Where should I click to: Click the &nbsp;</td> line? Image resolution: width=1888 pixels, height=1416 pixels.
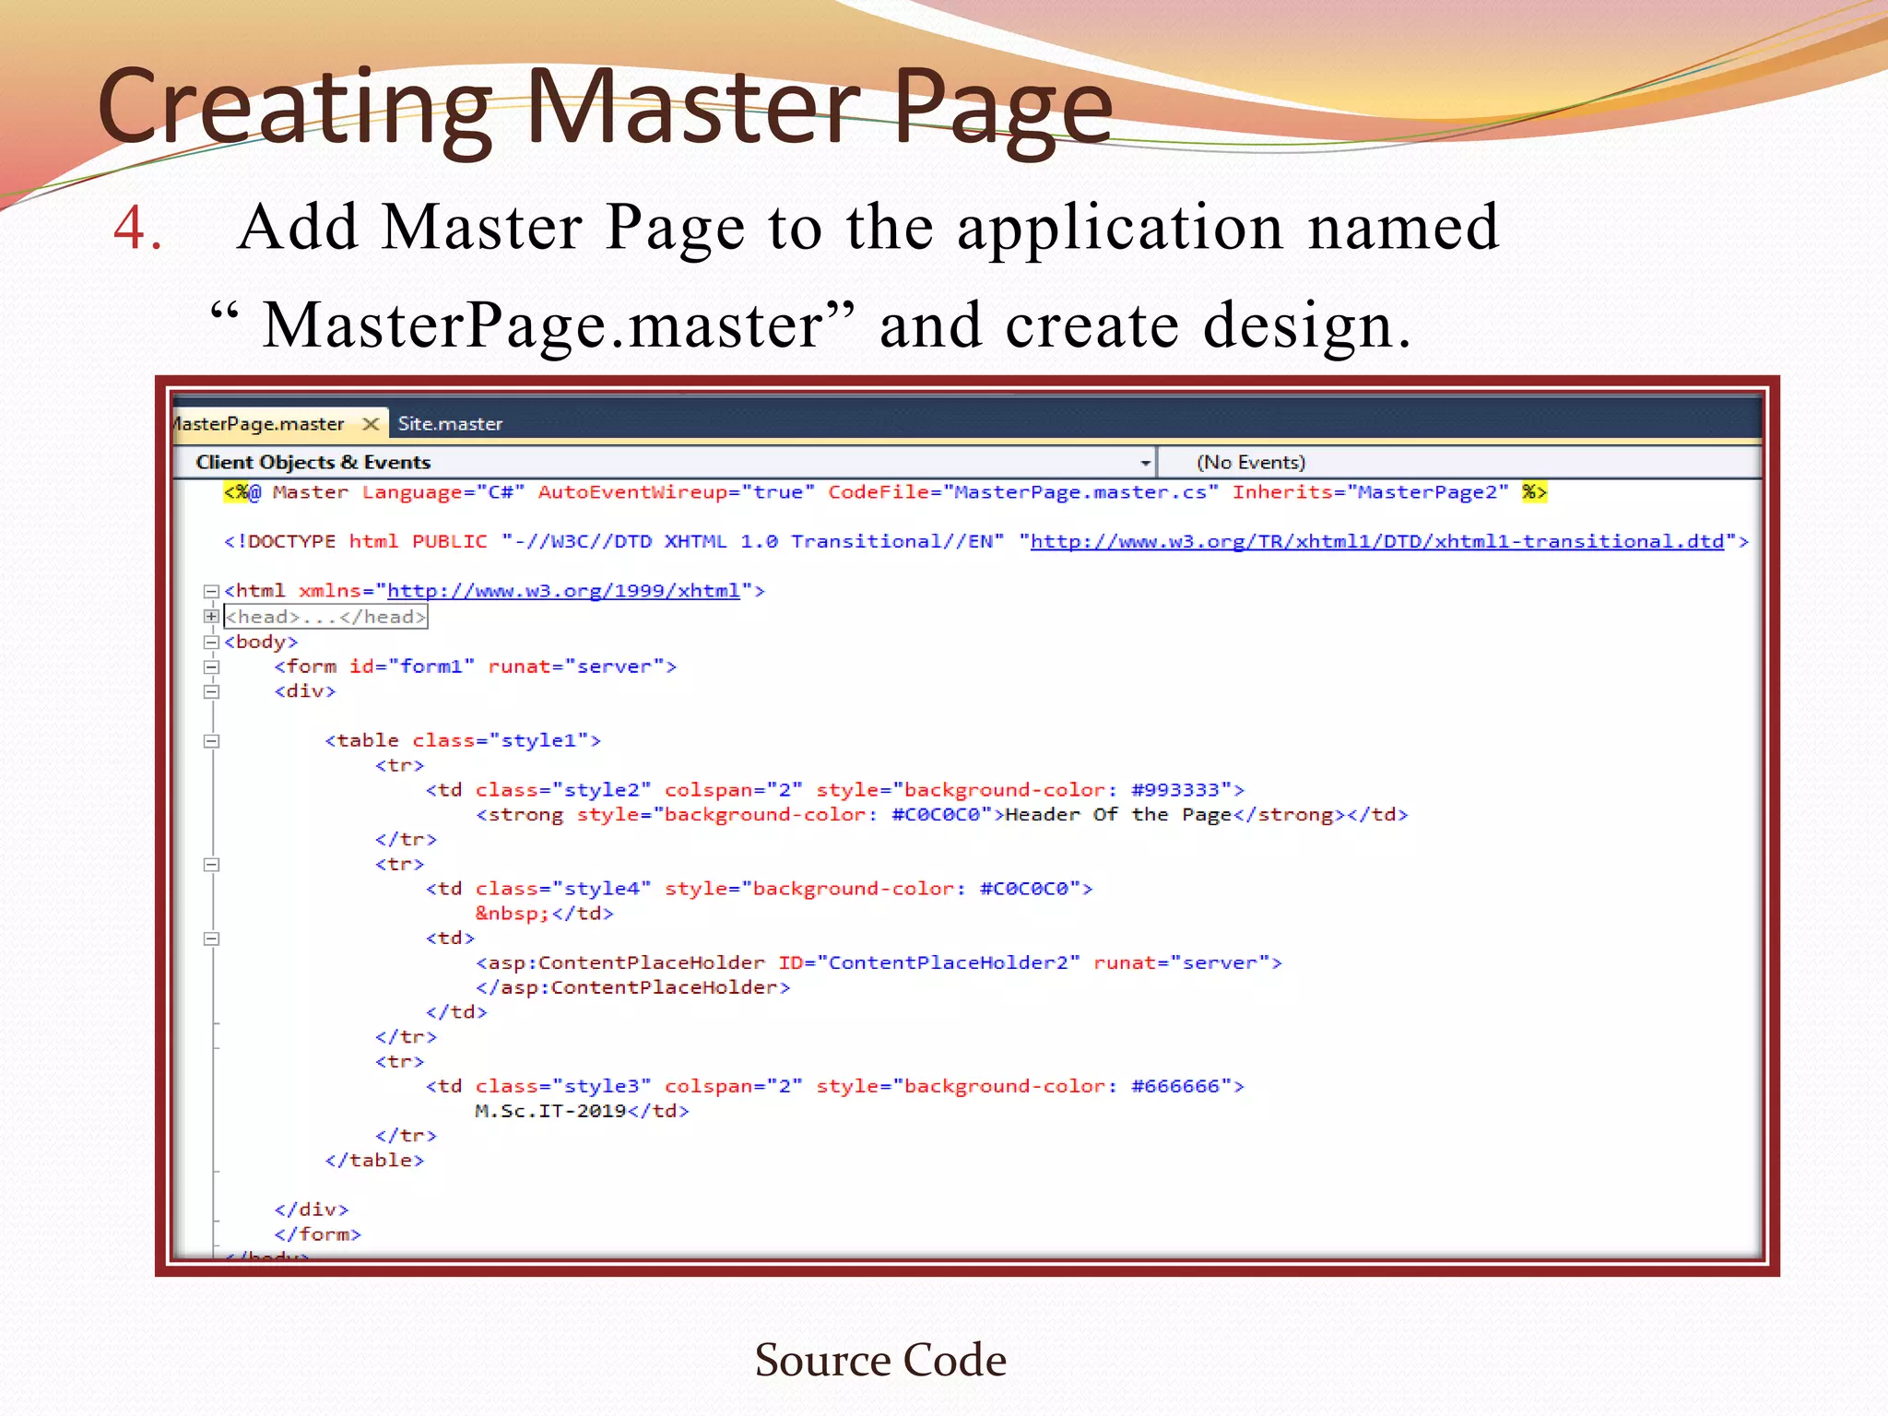[x=544, y=914]
